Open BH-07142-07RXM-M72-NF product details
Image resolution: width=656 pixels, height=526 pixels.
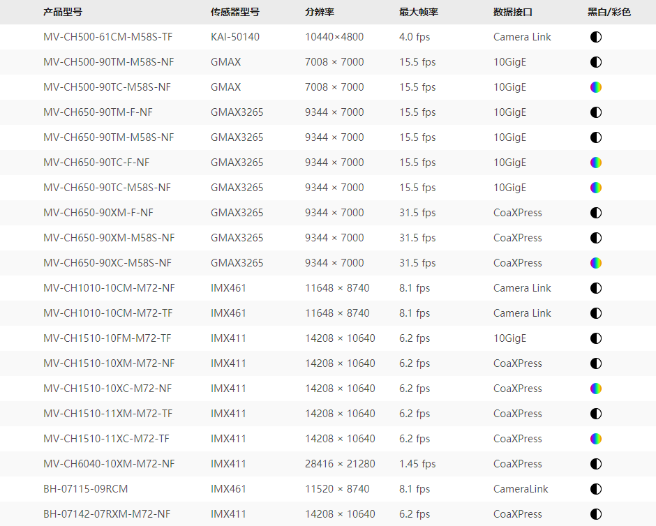tap(107, 514)
